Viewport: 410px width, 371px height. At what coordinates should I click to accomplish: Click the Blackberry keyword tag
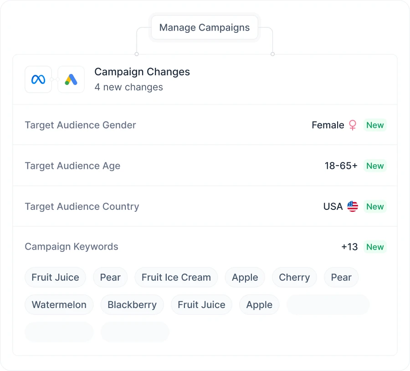coord(132,305)
